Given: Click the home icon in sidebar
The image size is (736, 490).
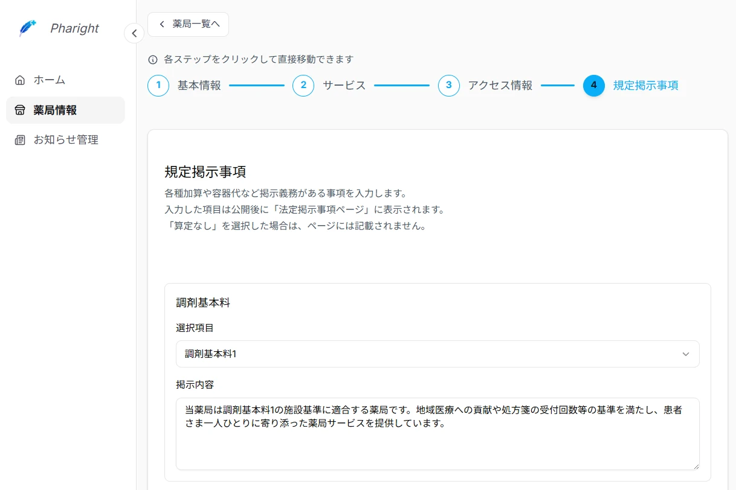Looking at the screenshot, I should click(x=20, y=80).
